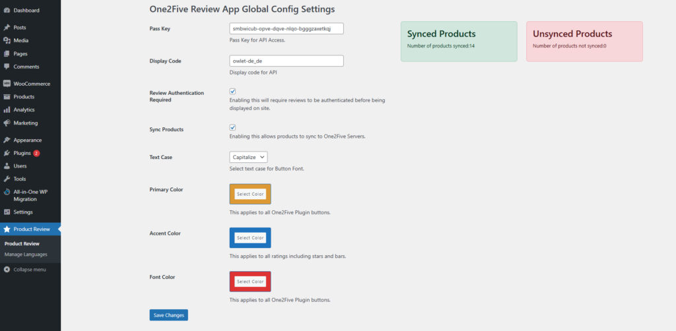Viewport: 676px width, 331px height.
Task: Click the Media icon in sidebar
Action: tap(7, 41)
